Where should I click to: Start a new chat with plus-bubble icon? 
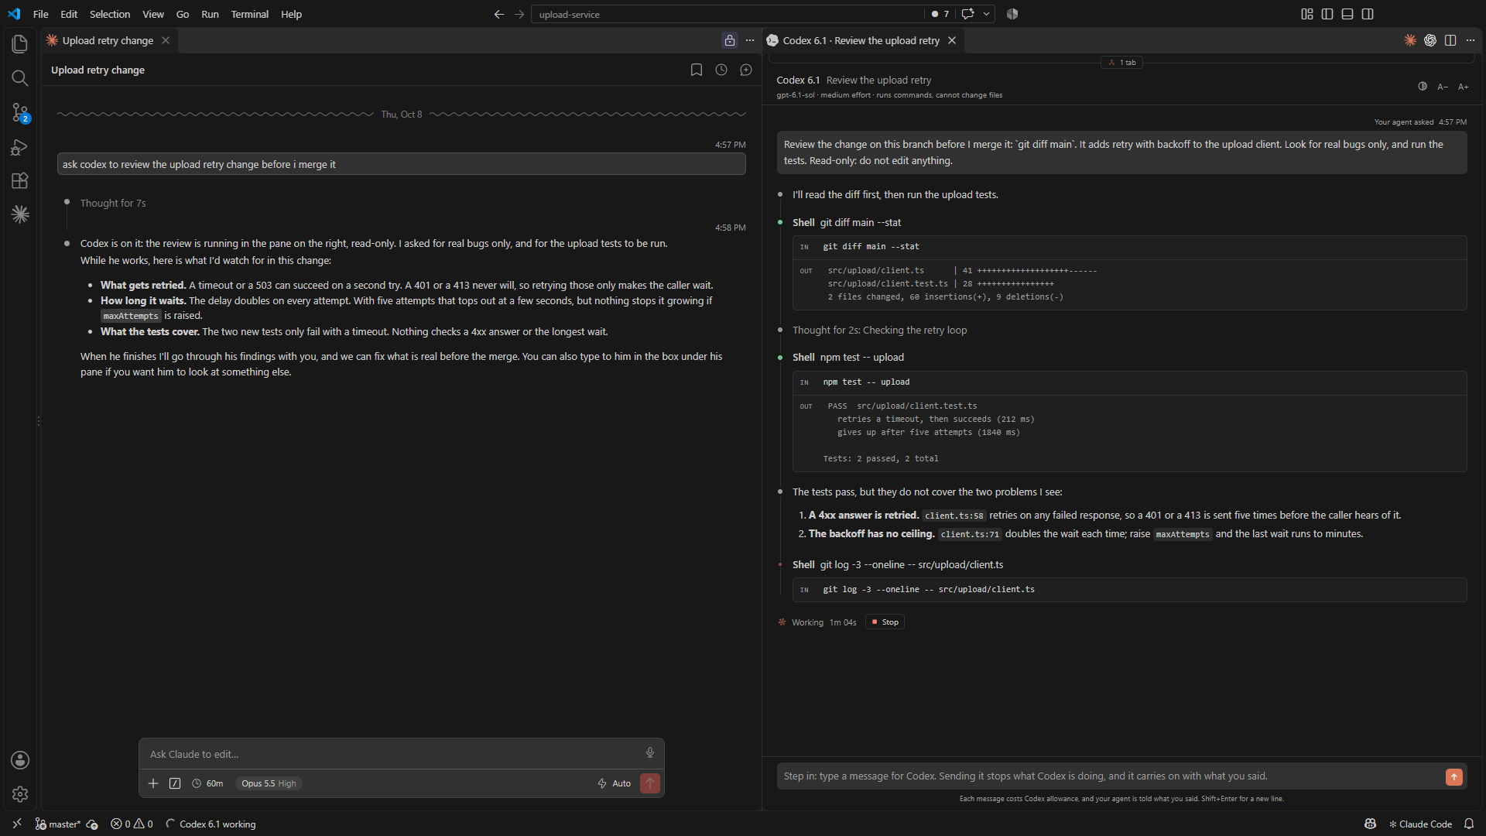(x=746, y=70)
